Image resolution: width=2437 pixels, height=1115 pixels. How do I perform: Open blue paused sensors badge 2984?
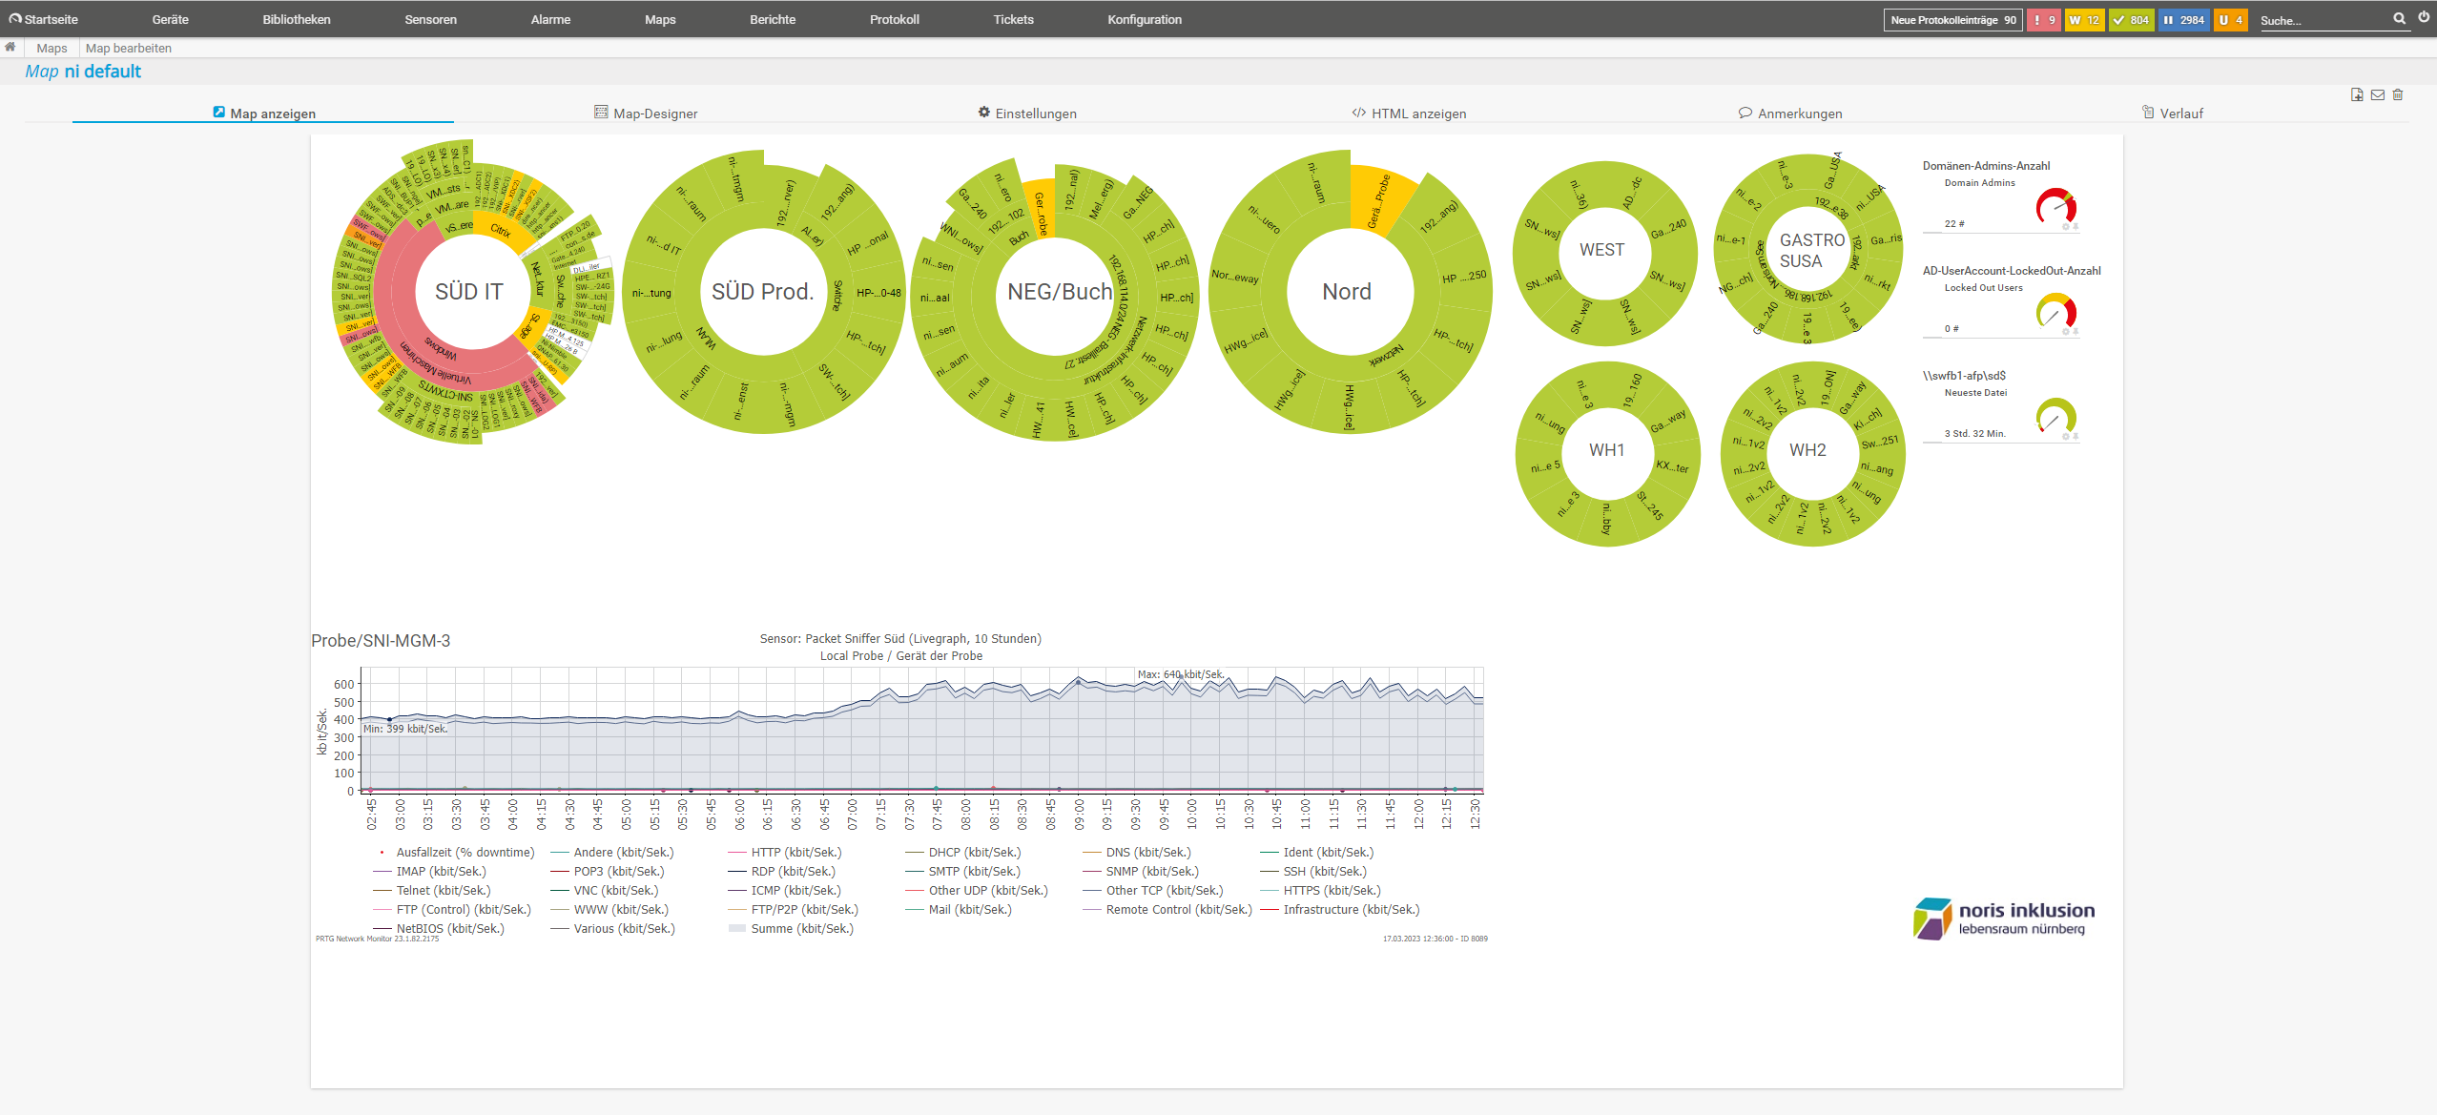pos(2183,20)
